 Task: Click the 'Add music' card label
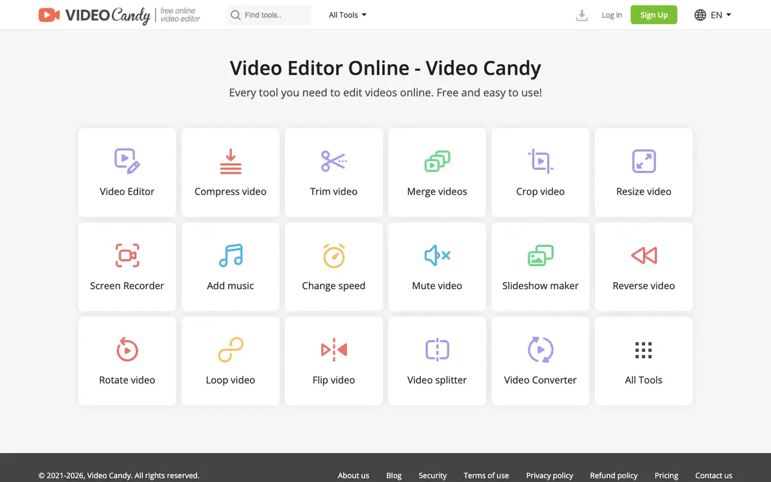tap(231, 286)
